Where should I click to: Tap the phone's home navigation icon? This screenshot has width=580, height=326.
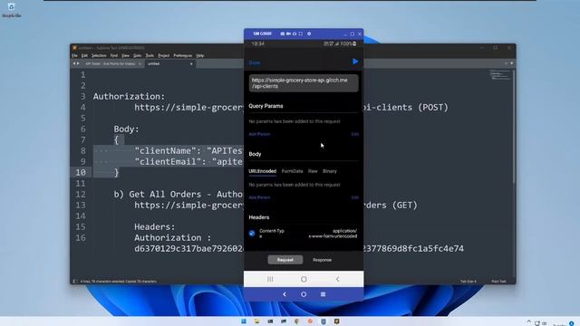tap(304, 279)
